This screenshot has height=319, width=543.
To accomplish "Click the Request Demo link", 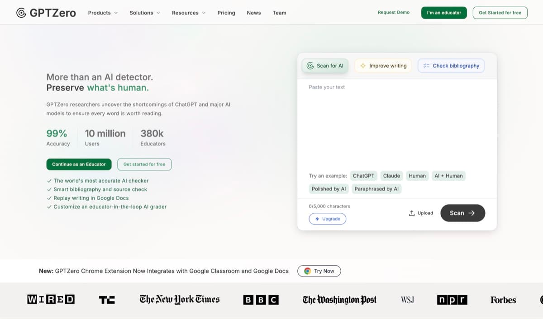I will [394, 12].
